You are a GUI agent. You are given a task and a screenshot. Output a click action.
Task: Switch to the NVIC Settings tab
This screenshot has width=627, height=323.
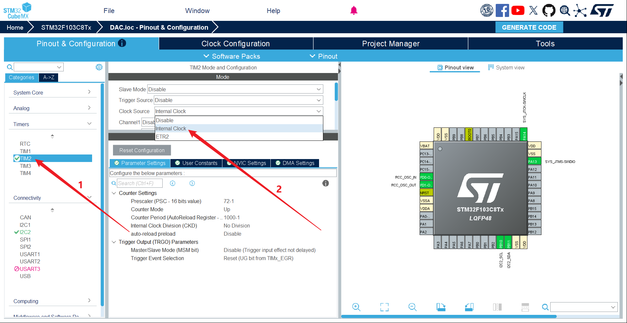coord(247,163)
